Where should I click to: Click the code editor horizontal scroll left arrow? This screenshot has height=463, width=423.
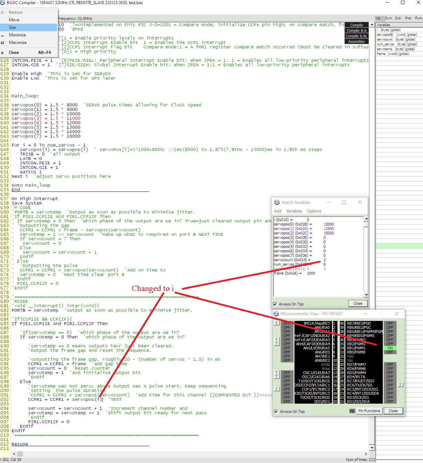tap(14, 454)
